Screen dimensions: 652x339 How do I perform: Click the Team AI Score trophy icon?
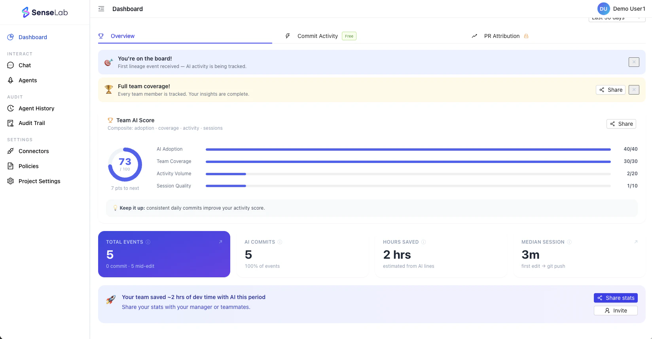(x=110, y=120)
